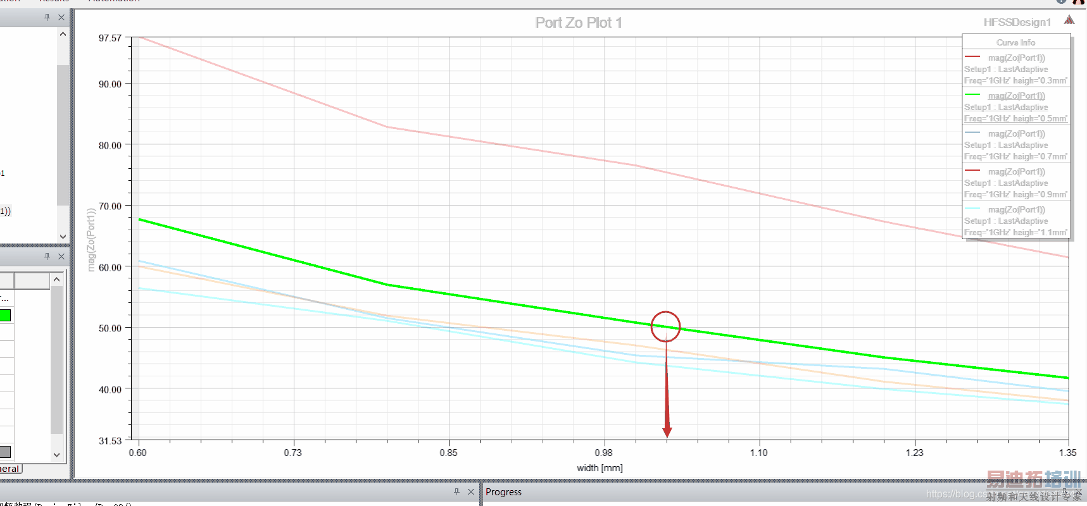Click the properties panel vertical scrollbar thumb
The width and height of the screenshot is (1087, 506).
[56, 359]
